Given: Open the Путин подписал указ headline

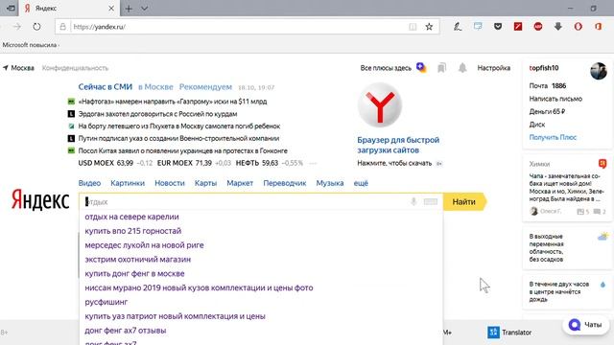Looking at the screenshot, I should click(178, 138).
